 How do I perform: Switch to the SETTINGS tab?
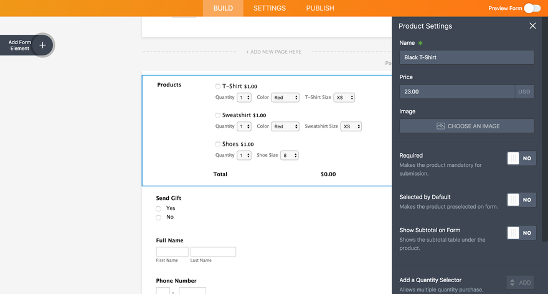click(x=270, y=8)
